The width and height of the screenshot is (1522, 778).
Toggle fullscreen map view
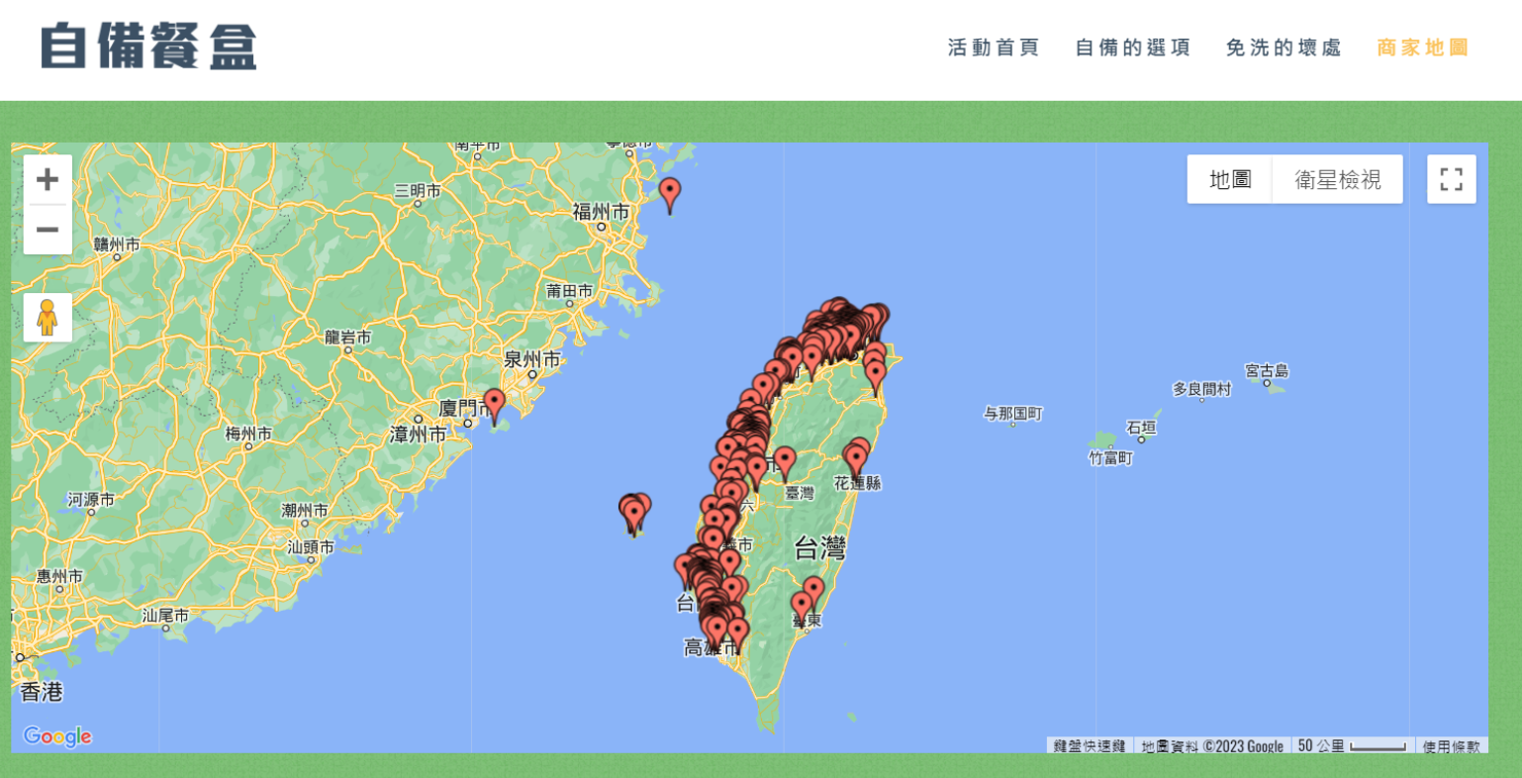1451,179
